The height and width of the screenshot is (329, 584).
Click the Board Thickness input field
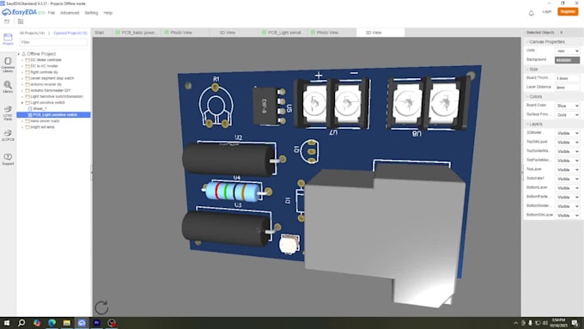567,78
